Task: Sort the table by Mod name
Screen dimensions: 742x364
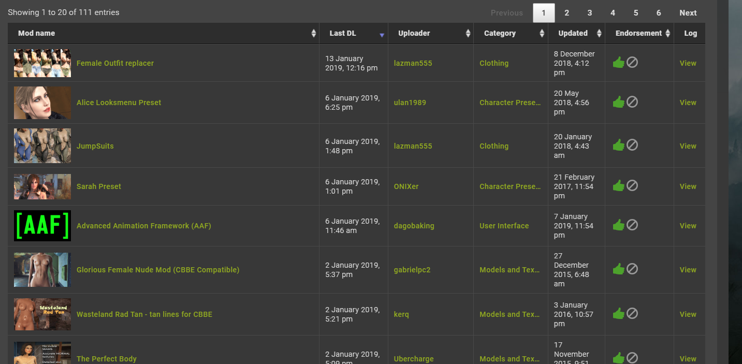Action: pos(313,33)
